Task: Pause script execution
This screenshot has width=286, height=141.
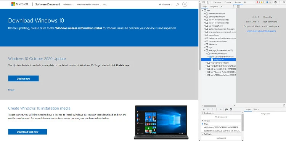Action: [204, 109]
